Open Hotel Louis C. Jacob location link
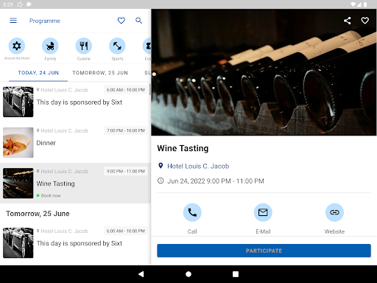 pyautogui.click(x=198, y=166)
